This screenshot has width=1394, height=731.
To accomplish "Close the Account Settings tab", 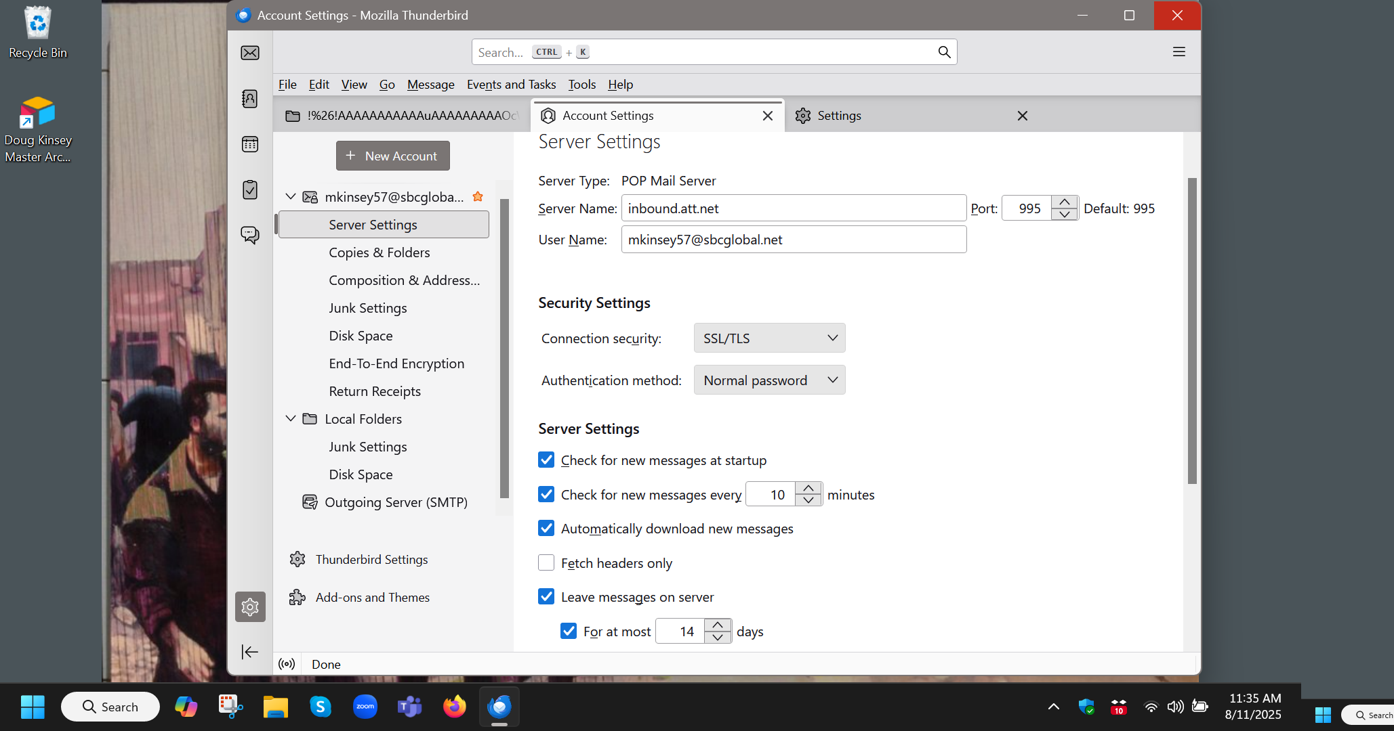I will tap(768, 116).
